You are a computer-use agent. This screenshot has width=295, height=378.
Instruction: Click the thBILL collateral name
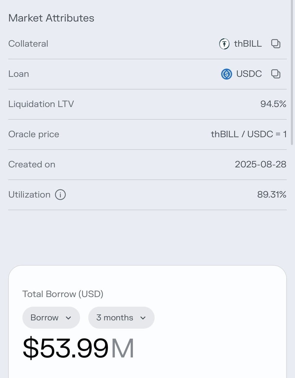pos(248,44)
